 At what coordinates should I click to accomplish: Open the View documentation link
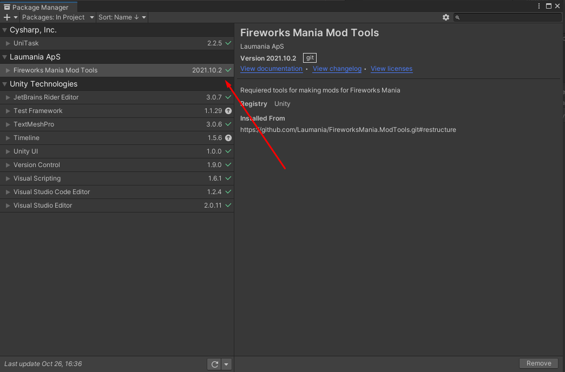271,69
